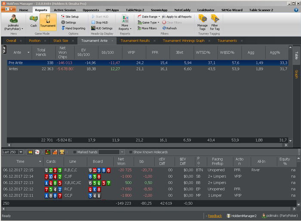Image resolution: width=301 pixels, height=221 pixels.
Task: Click hands list scroll down arrow
Action: (298, 205)
